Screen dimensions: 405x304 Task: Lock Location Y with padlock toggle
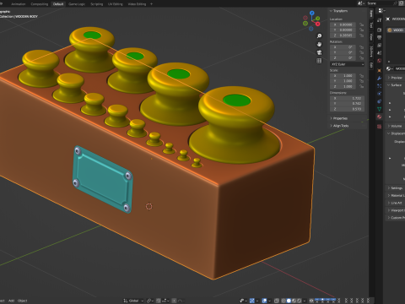click(362, 30)
